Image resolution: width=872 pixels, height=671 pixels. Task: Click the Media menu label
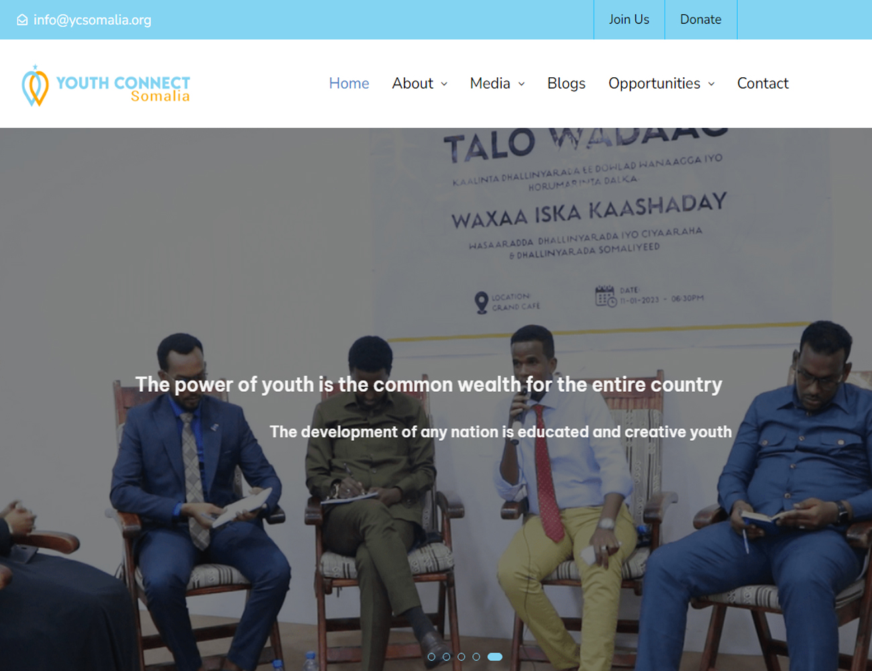click(x=490, y=83)
